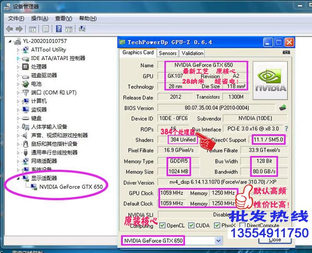
Task: Collapse the YL-200201010757 root node
Action: 10,41
